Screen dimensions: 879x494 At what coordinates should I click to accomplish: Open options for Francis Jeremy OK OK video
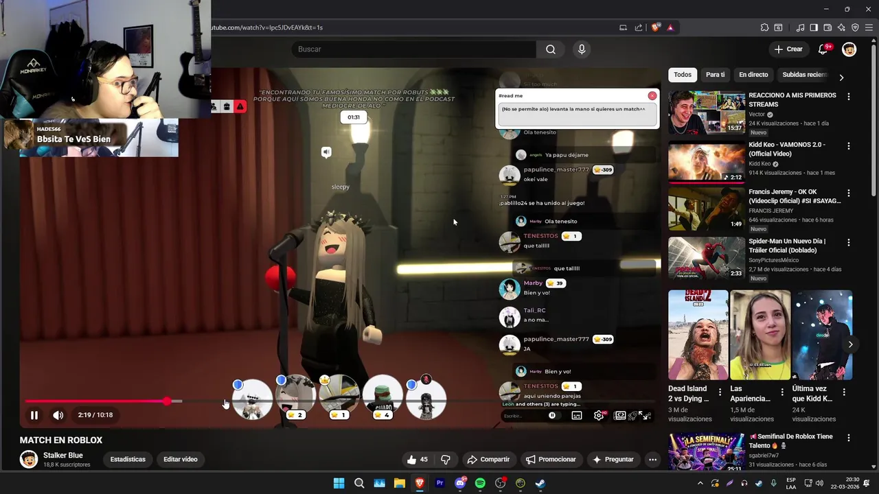(849, 193)
